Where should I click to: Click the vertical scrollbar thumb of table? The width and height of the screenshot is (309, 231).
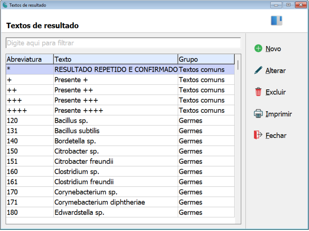tap(238, 65)
